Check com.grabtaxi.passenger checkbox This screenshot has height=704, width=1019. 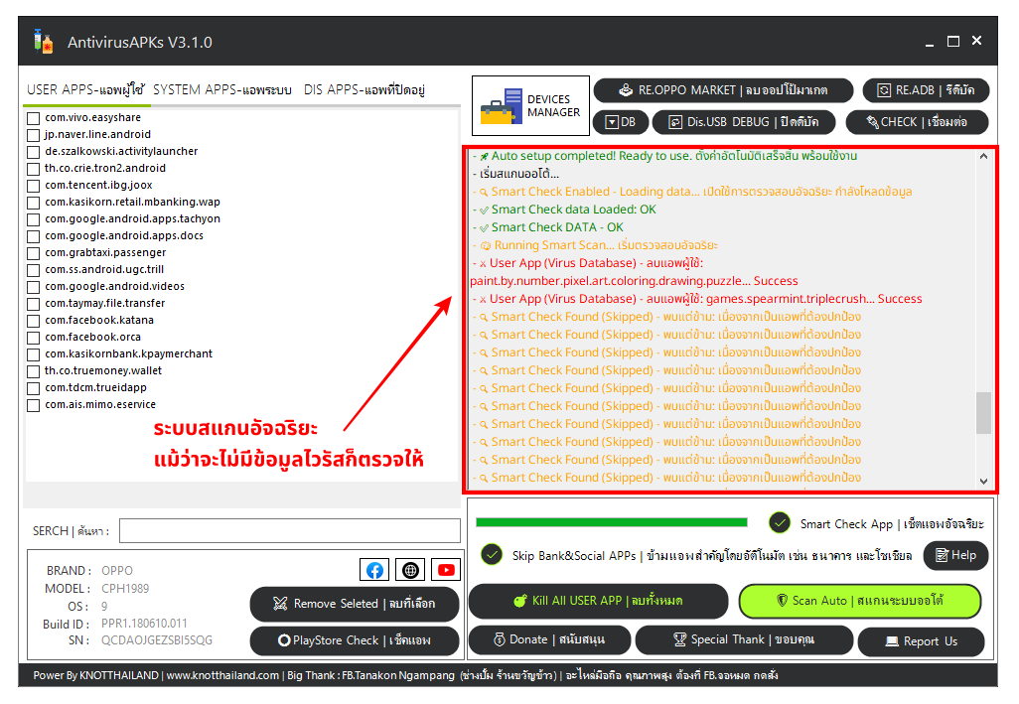(x=33, y=253)
